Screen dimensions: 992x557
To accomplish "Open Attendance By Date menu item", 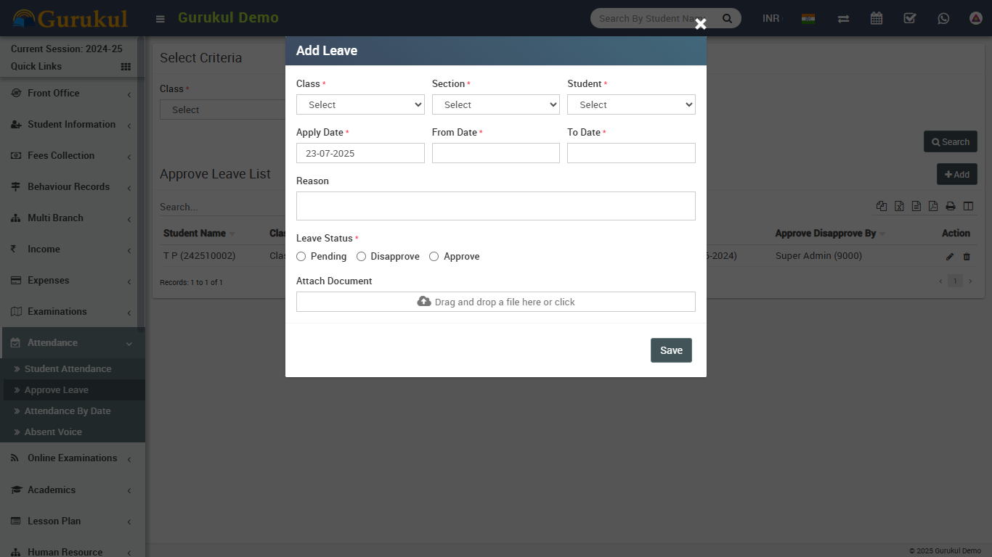I will pyautogui.click(x=68, y=410).
